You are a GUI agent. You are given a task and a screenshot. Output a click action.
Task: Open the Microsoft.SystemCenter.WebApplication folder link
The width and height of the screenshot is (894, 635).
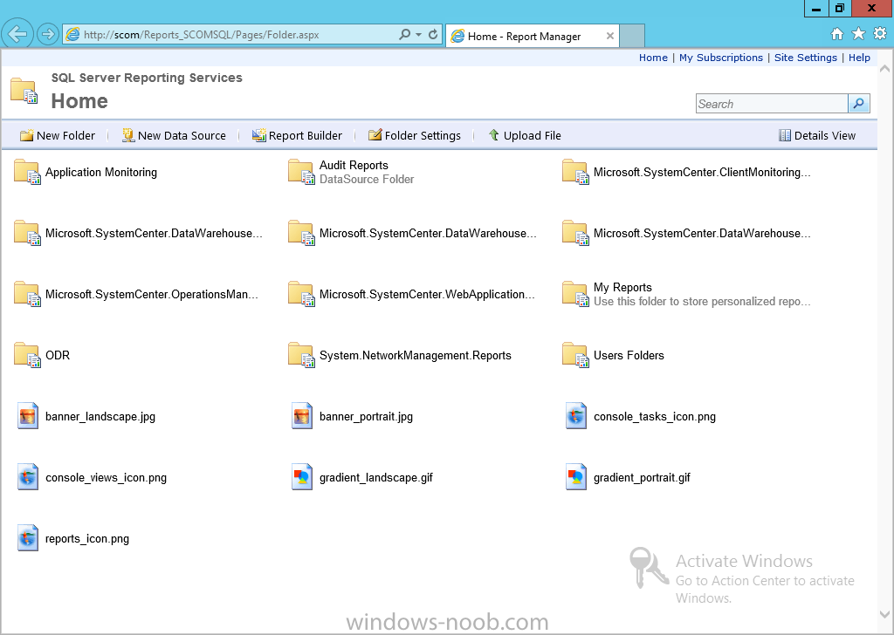427,295
